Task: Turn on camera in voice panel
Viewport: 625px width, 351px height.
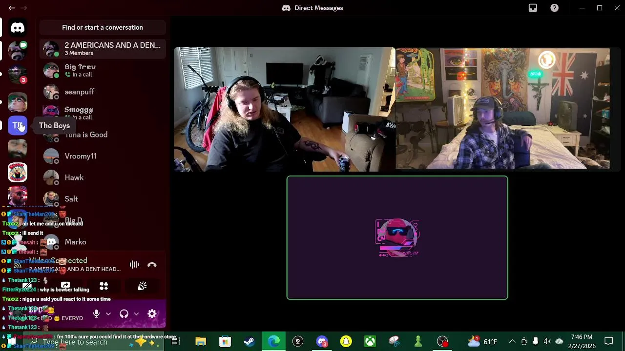Action: [27, 286]
